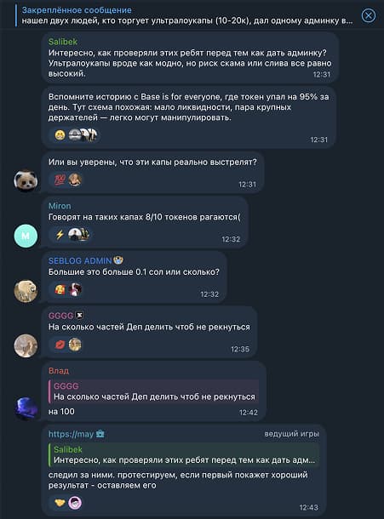Open Miron's teal M avatar
Screen dimensions: 384x519
point(26,236)
